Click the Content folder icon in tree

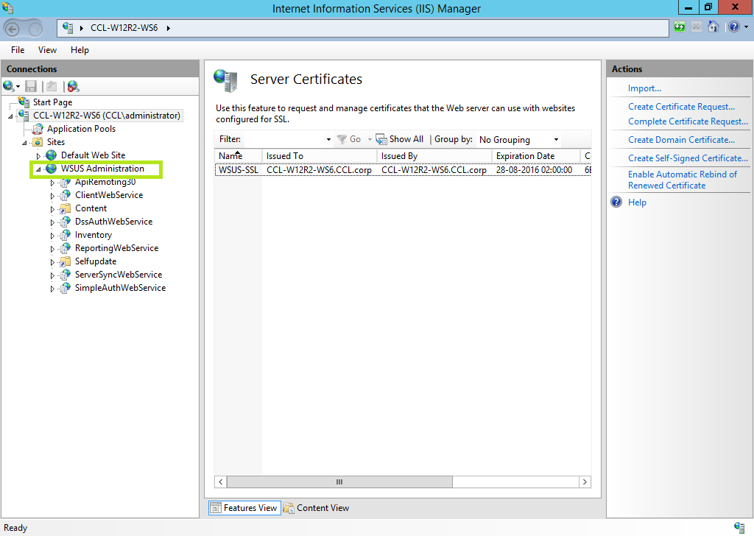66,208
